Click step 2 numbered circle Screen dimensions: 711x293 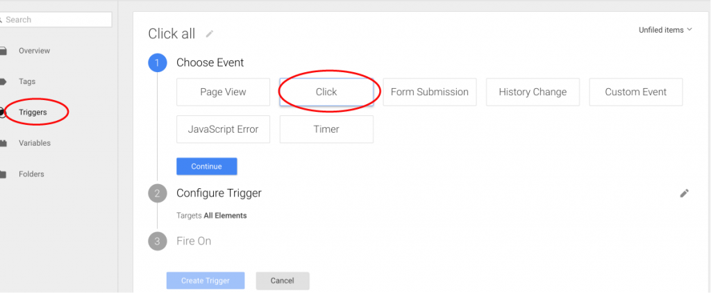point(158,193)
